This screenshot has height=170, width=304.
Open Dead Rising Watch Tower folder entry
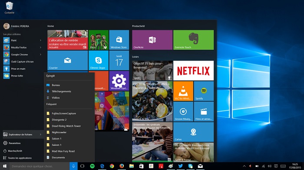pyautogui.click(x=69, y=126)
